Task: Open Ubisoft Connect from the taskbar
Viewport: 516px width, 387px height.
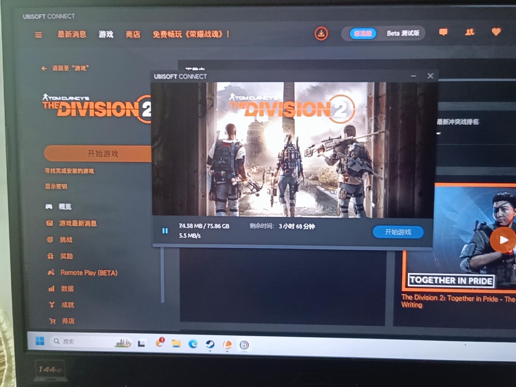Action: pyautogui.click(x=244, y=345)
